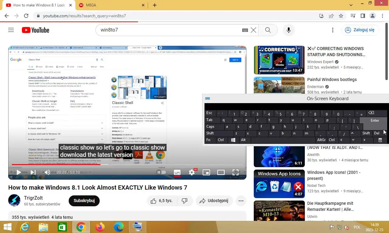This screenshot has height=233, width=389.
Task: Share the video using Udostępnij
Action: click(x=214, y=201)
